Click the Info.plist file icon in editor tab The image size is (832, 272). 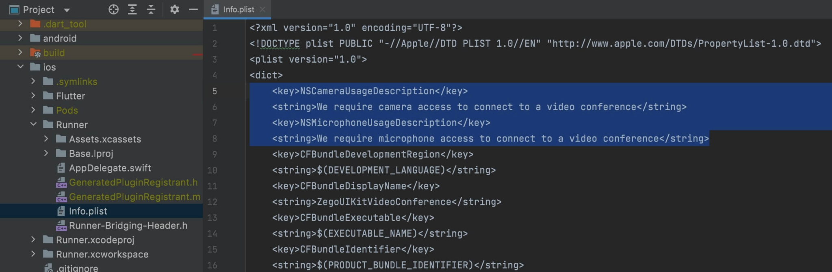pyautogui.click(x=214, y=9)
